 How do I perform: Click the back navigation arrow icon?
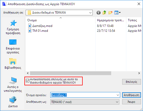[99, 13]
